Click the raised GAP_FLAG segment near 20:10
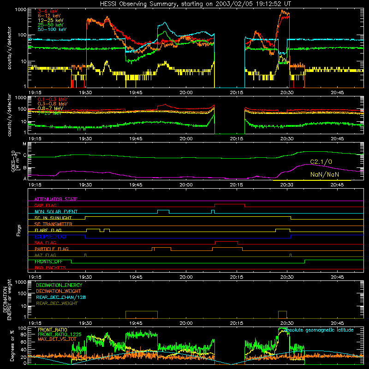Viewport: 369px width, 369px height. pyautogui.click(x=230, y=204)
